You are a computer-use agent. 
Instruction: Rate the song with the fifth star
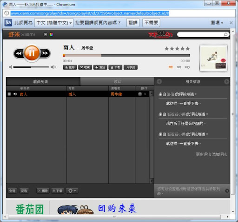(188, 49)
